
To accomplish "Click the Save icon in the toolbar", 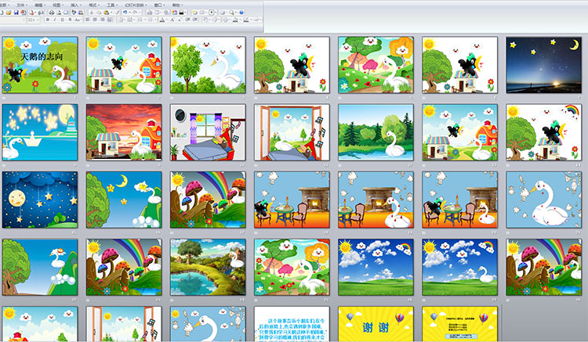I will pos(16,13).
